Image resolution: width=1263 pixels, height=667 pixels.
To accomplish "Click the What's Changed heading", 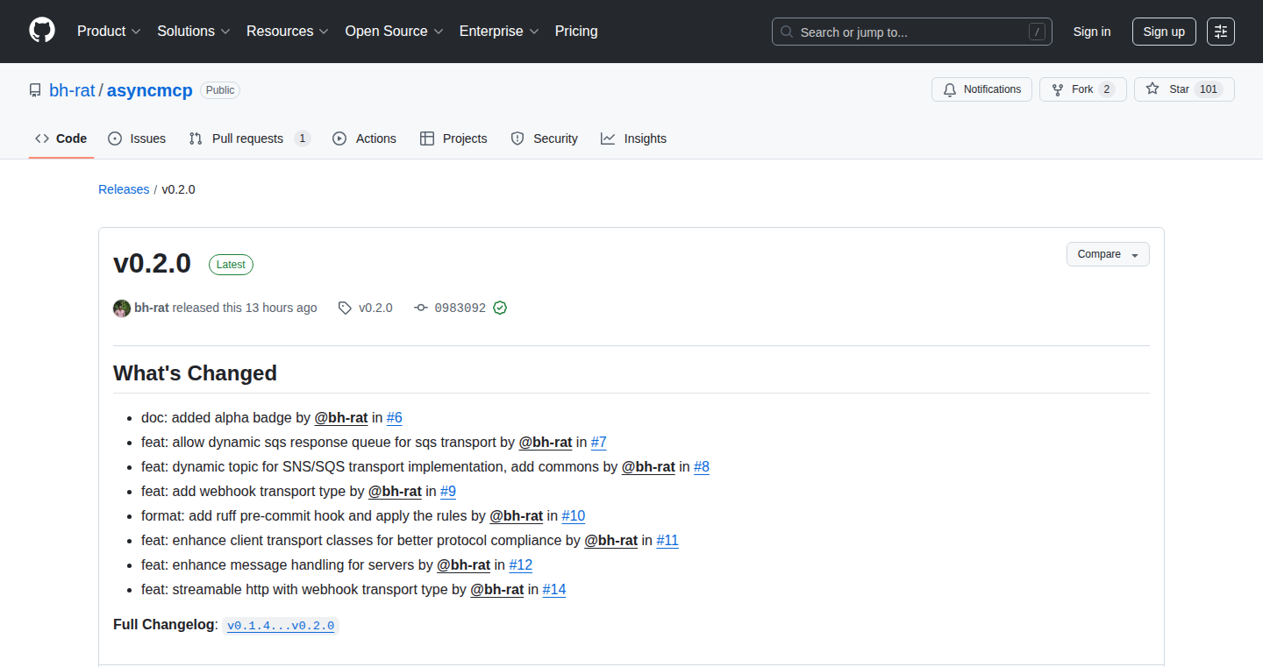I will point(195,373).
